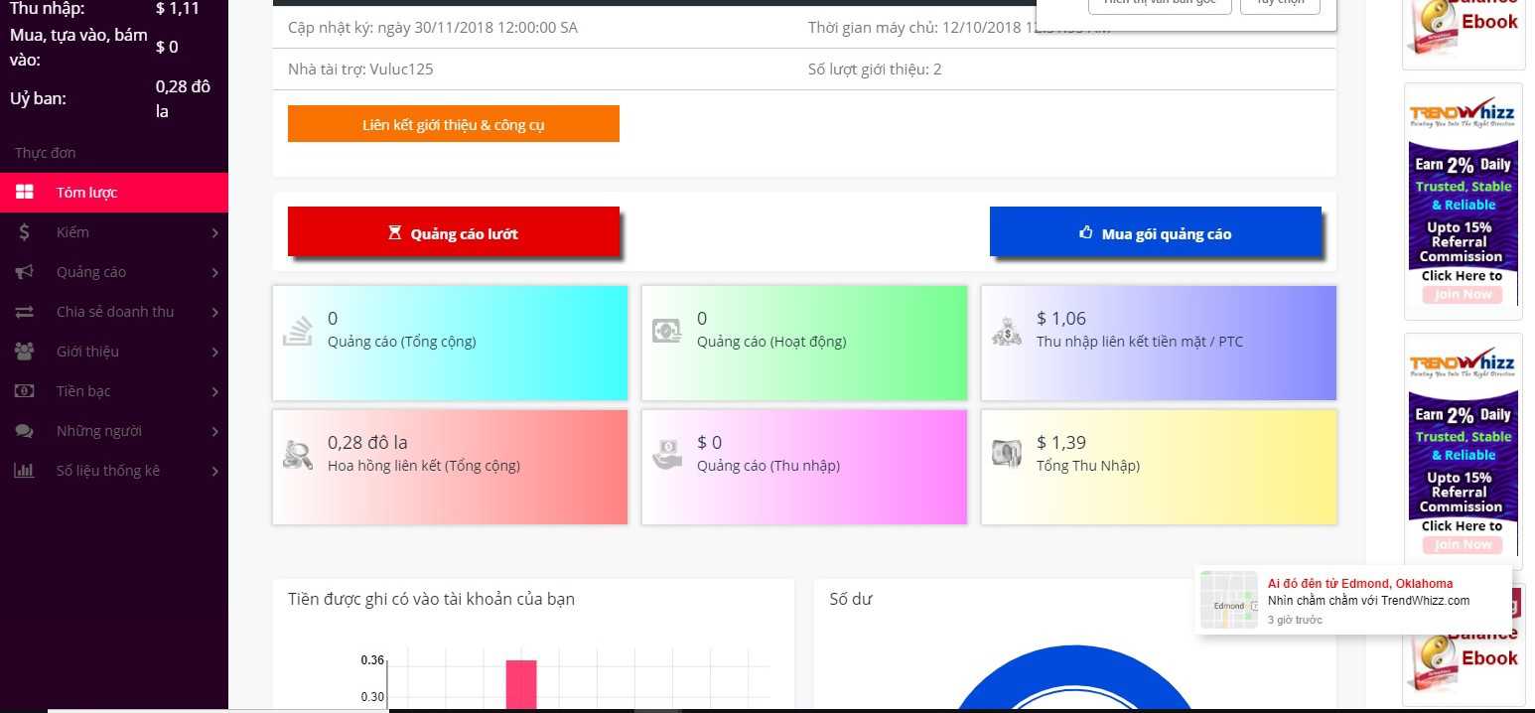Click the pink bar in the credited chart
Viewport: 1535px width, 713px height.
tap(521, 683)
